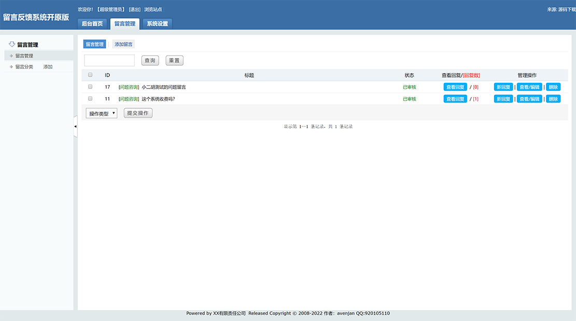Open the 操作类型 dropdown
The height and width of the screenshot is (321, 576).
coord(102,113)
